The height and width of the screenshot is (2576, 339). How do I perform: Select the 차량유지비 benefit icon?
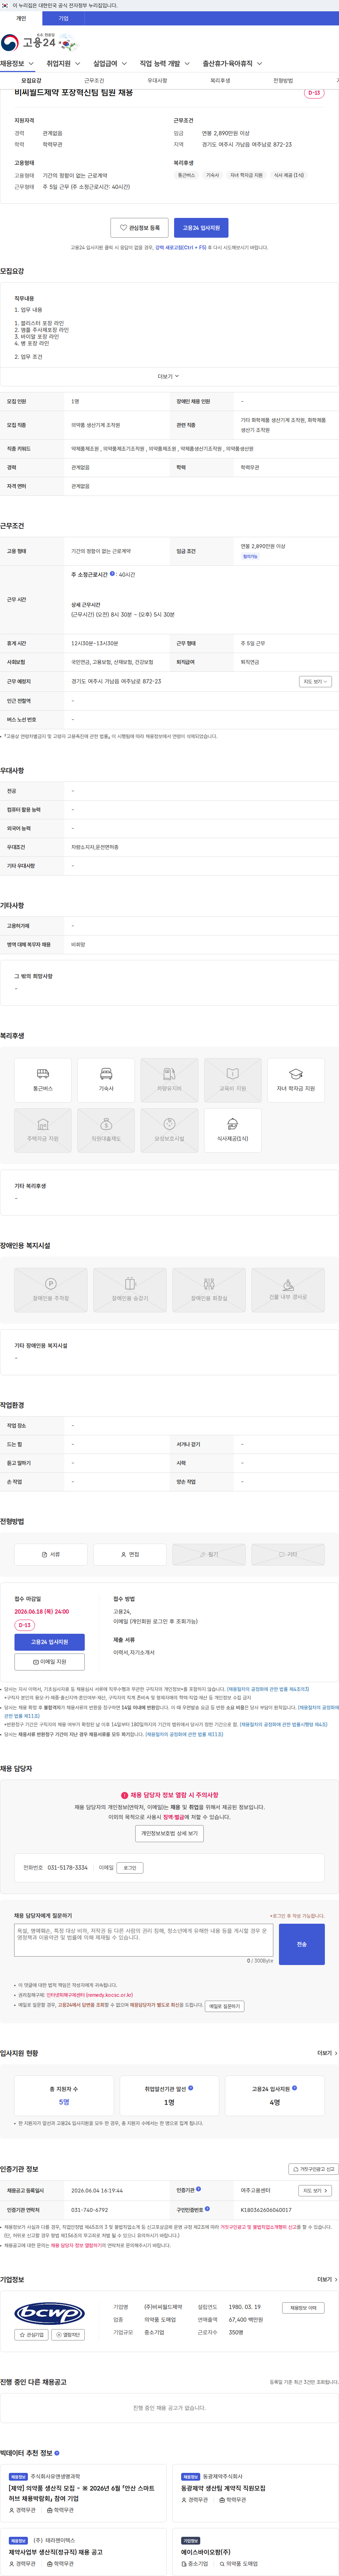pyautogui.click(x=169, y=1080)
